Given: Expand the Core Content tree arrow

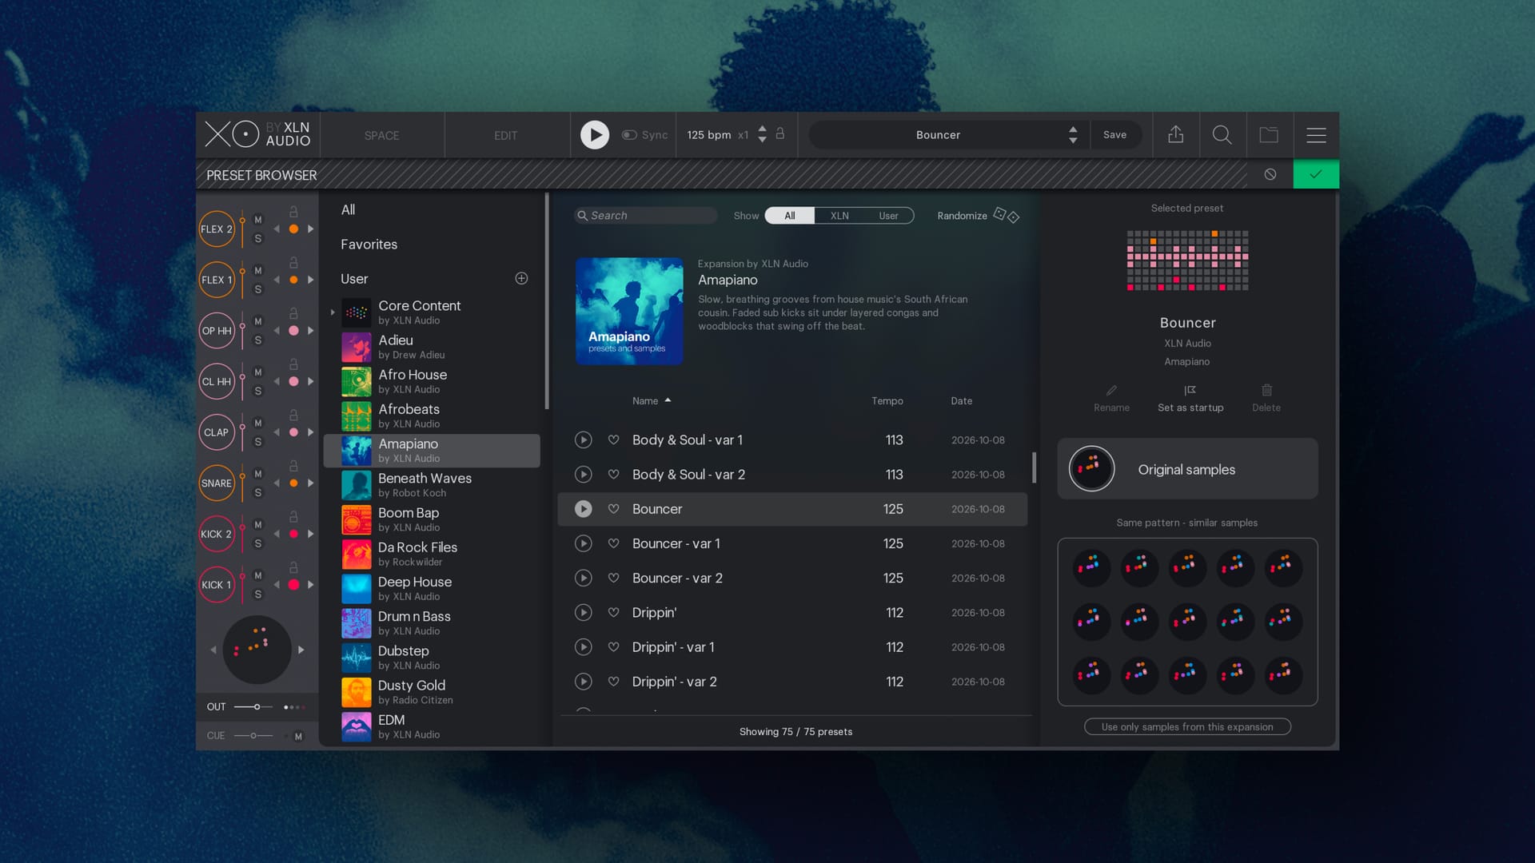Looking at the screenshot, I should [333, 312].
